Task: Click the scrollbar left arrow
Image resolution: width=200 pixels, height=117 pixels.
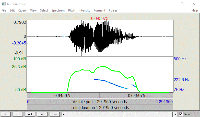Action: pos(64,114)
